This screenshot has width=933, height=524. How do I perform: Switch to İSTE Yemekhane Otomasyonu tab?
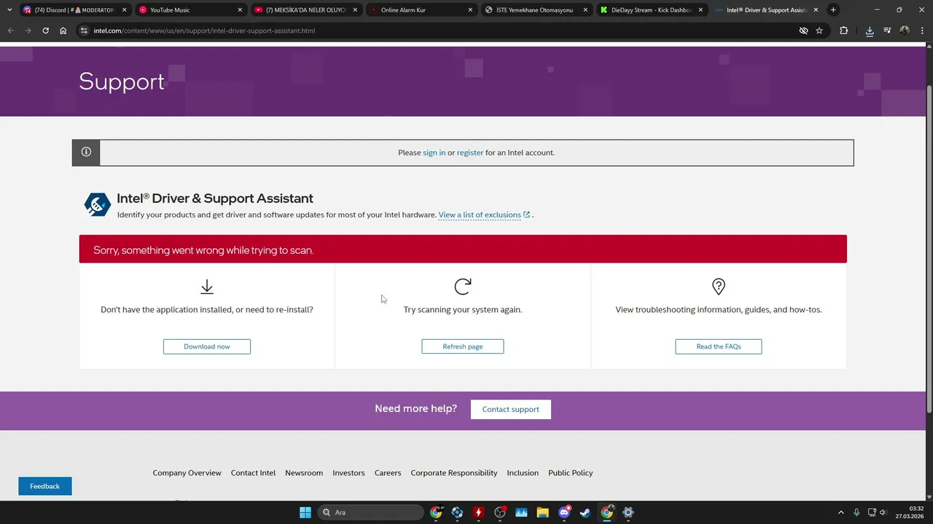tap(535, 10)
